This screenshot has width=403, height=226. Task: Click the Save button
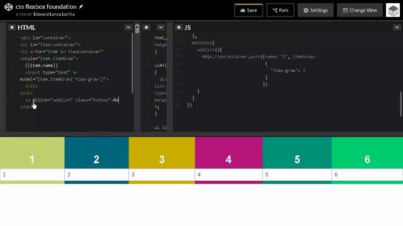pyautogui.click(x=249, y=10)
